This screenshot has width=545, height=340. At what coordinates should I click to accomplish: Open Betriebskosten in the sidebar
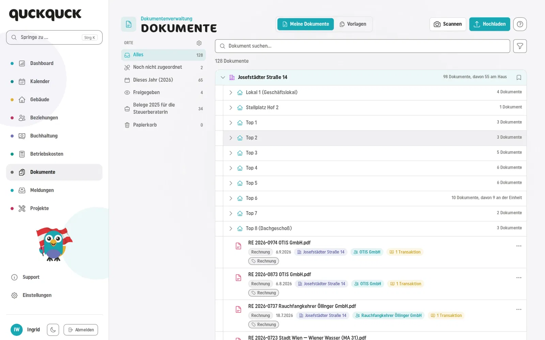pos(54,154)
